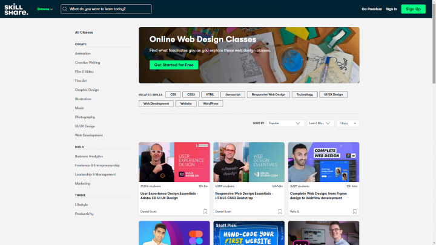
Task: Click the search input field
Action: (x=109, y=9)
